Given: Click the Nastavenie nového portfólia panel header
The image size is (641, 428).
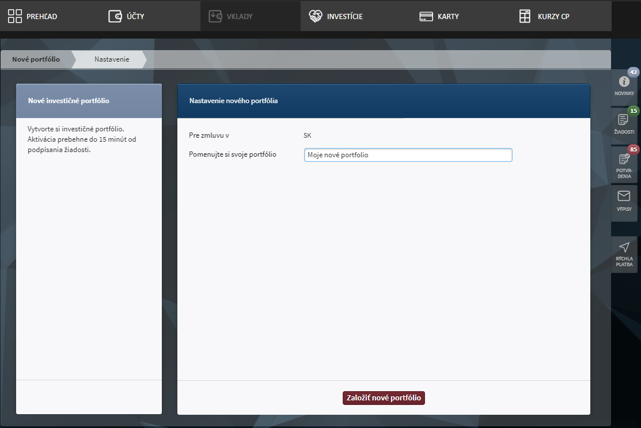Looking at the screenshot, I should click(384, 101).
